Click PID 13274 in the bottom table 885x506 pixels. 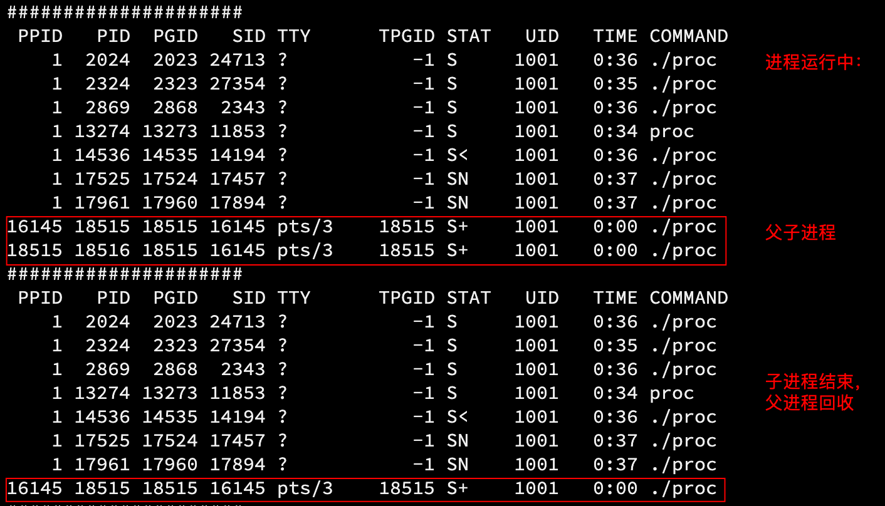pos(102,393)
